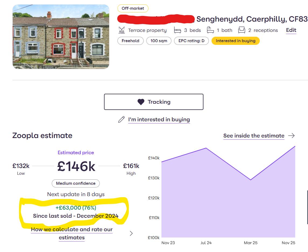Open I'm interested in buying link
The width and height of the screenshot is (308, 252).
coord(159,119)
